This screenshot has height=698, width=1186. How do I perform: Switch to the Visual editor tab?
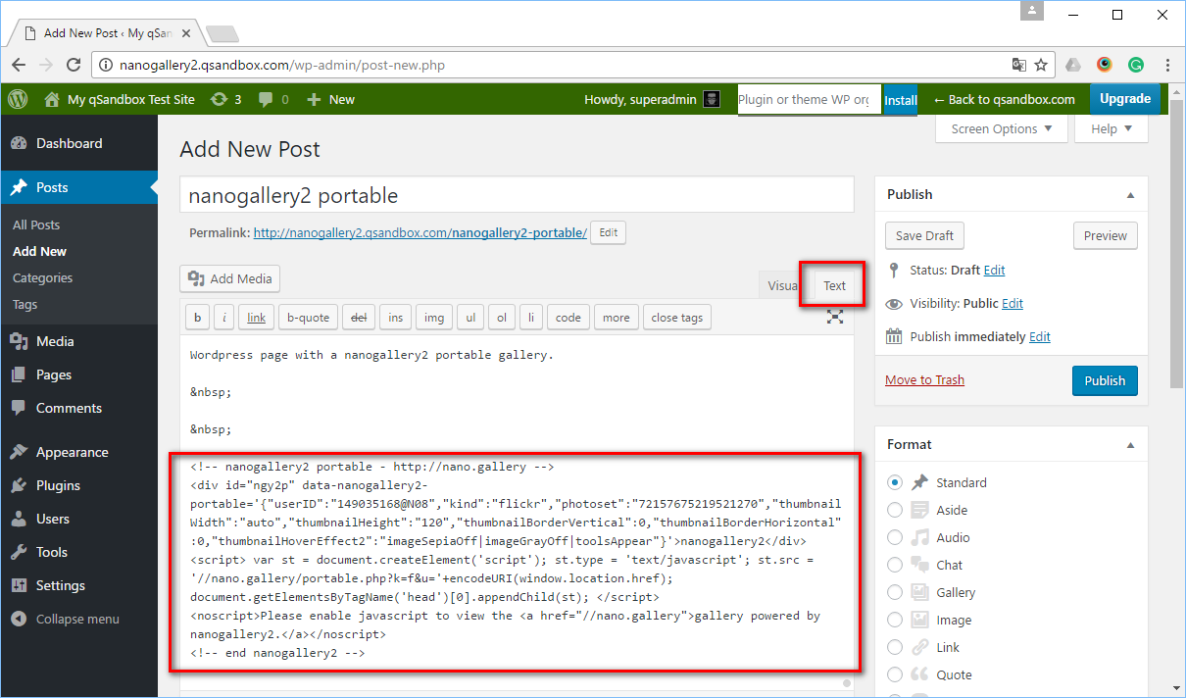[782, 285]
